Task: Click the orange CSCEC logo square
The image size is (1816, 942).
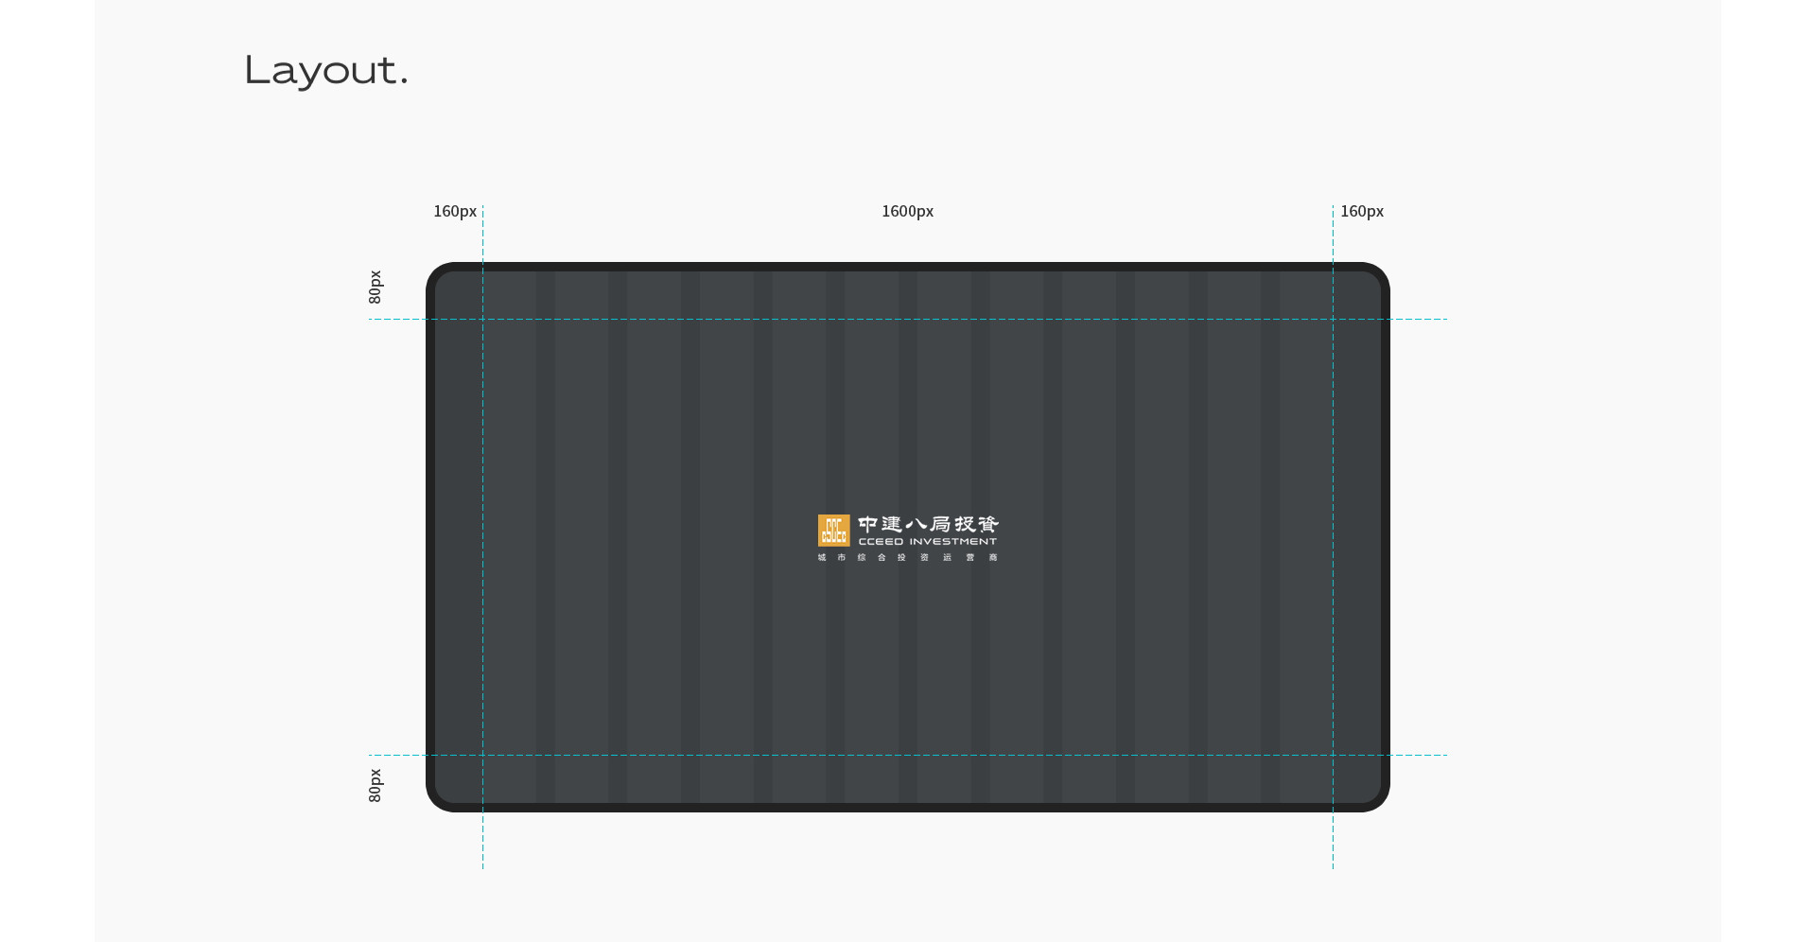Action: (x=833, y=531)
